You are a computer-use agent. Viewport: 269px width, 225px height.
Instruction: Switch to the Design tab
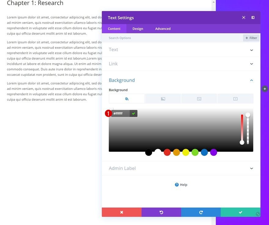pos(138,29)
